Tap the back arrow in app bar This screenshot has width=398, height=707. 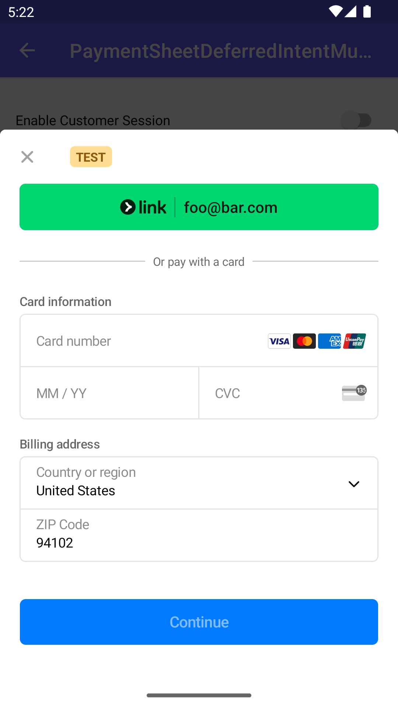pos(27,50)
